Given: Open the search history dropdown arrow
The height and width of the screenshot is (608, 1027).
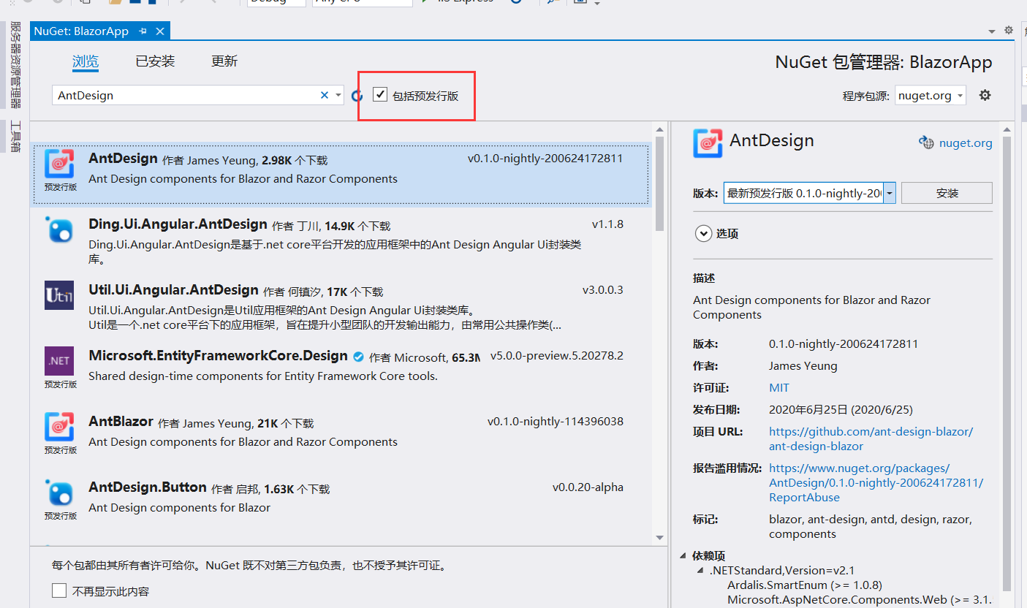Looking at the screenshot, I should (x=338, y=95).
